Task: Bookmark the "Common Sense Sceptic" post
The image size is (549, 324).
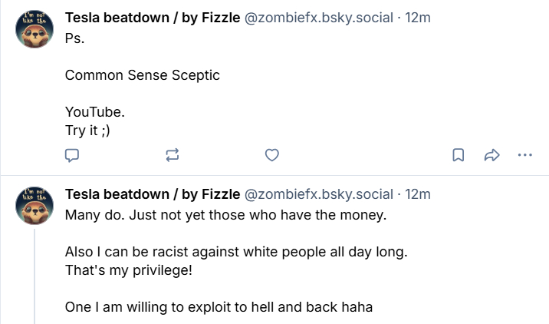Action: pyautogui.click(x=458, y=155)
